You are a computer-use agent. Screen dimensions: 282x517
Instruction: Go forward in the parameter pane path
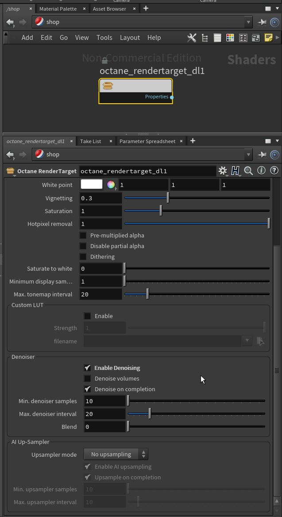click(x=23, y=154)
